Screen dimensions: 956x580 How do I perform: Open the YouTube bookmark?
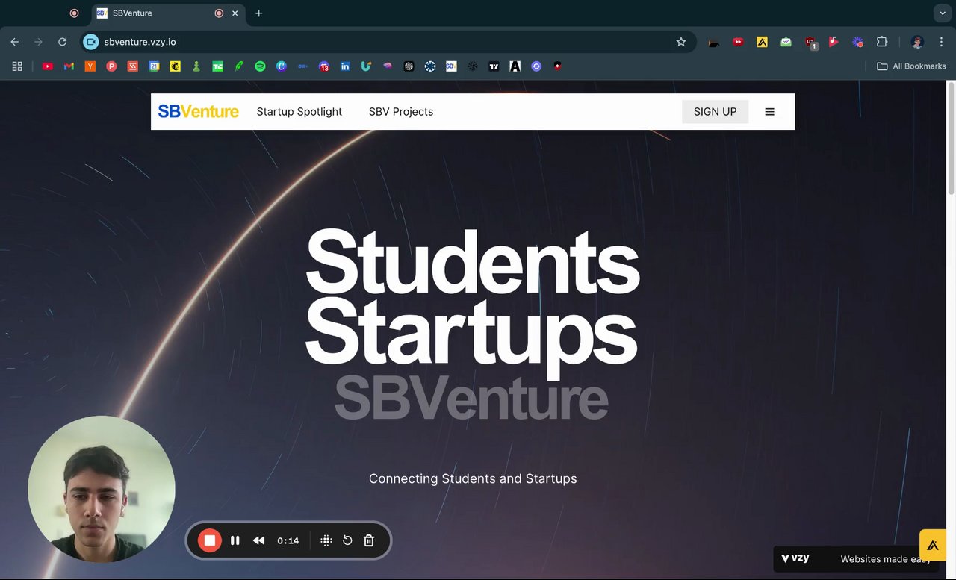pos(48,66)
